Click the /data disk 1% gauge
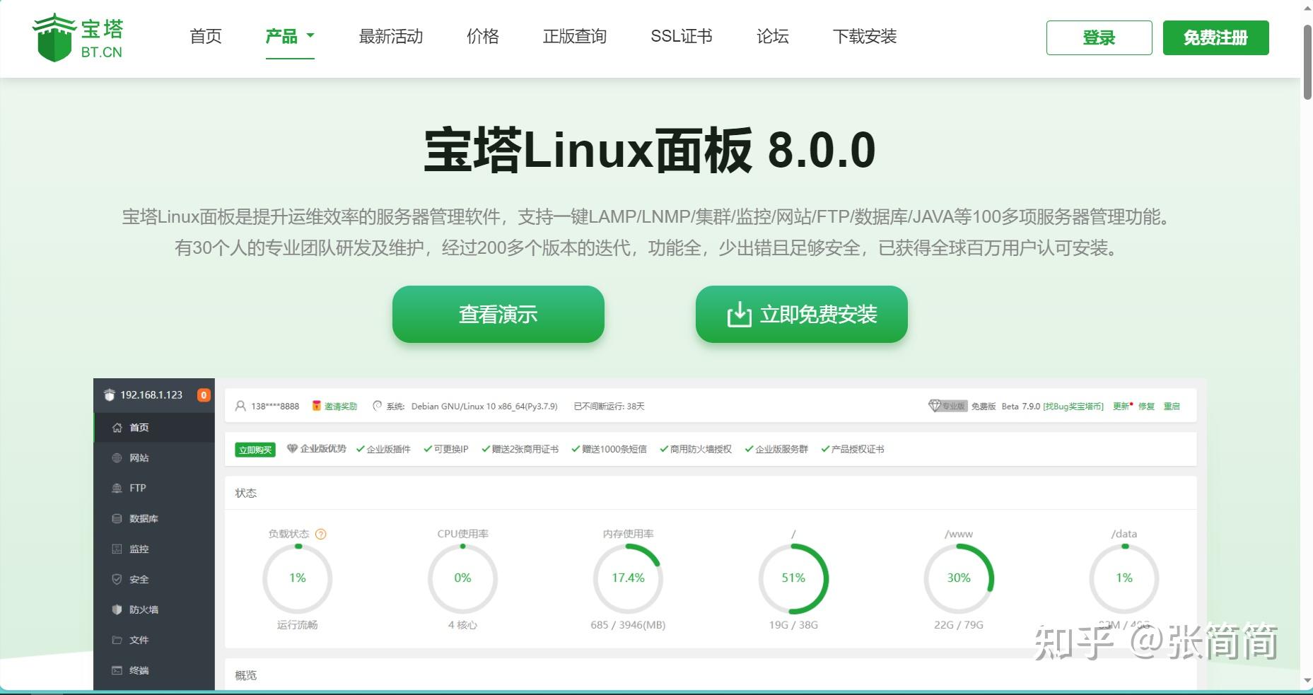The height and width of the screenshot is (695, 1313). pos(1124,578)
